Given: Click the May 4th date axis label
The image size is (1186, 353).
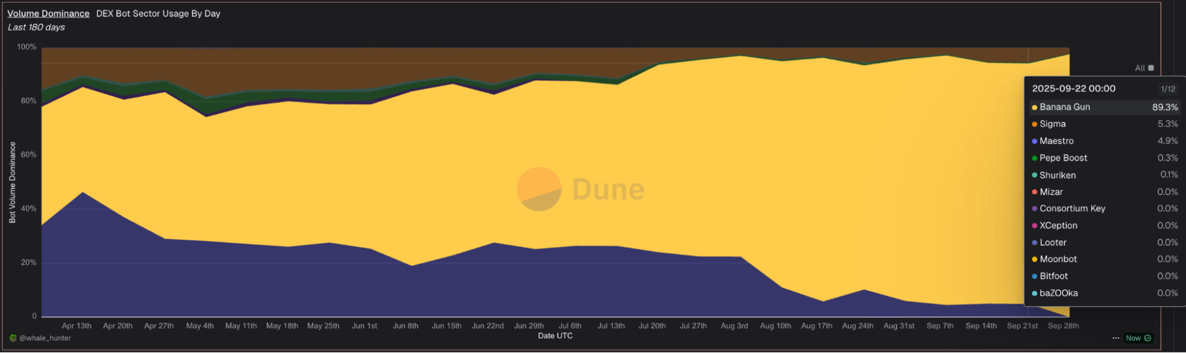Looking at the screenshot, I should point(200,326).
